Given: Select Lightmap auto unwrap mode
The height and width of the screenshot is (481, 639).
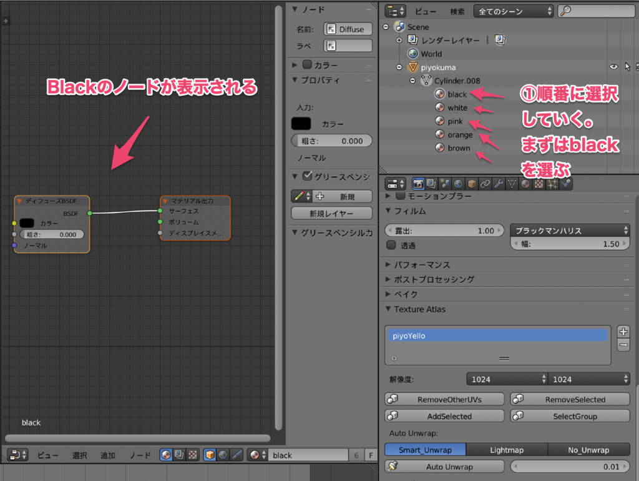Looking at the screenshot, I should coord(507,450).
